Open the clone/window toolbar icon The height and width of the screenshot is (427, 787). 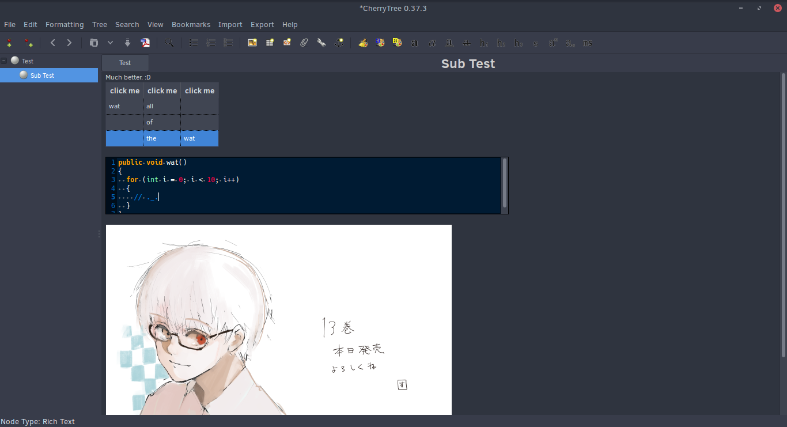pos(94,43)
